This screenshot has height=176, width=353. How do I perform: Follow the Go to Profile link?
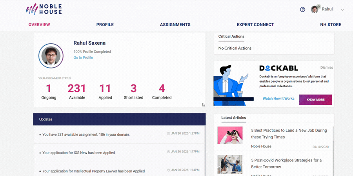(x=83, y=57)
